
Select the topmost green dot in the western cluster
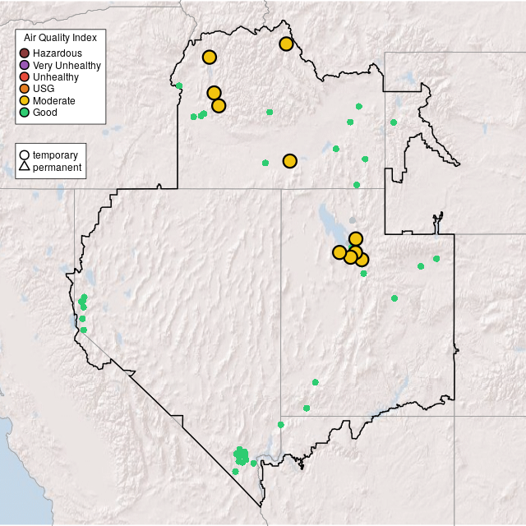85,297
